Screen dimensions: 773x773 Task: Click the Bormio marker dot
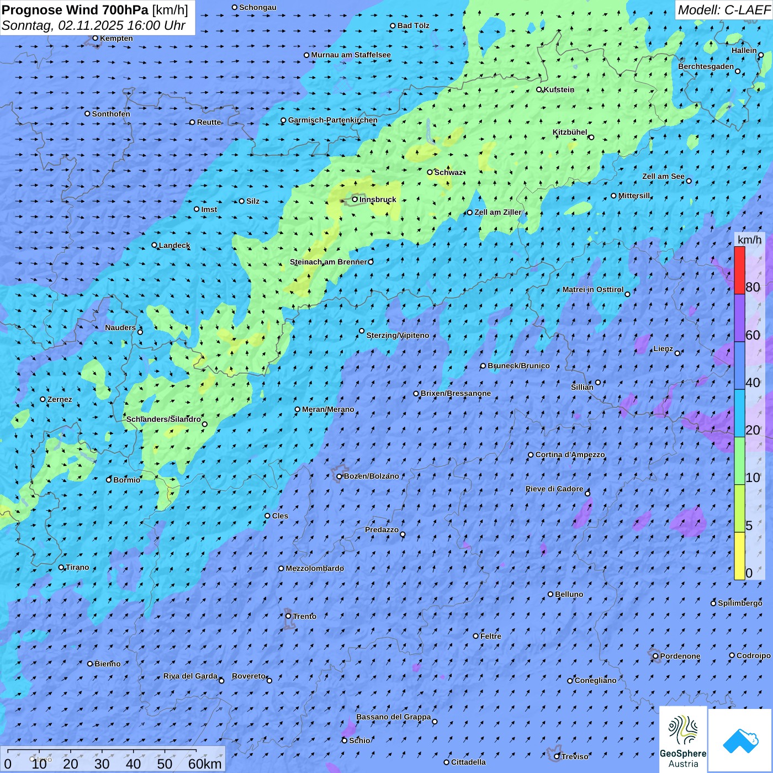coord(109,480)
